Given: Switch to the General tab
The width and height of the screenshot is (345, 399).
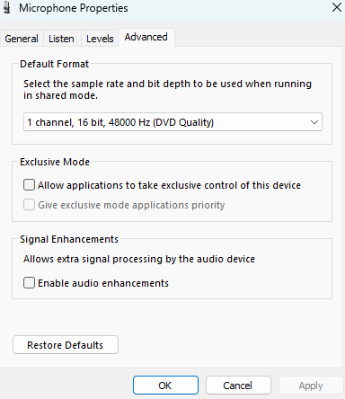Looking at the screenshot, I should [22, 39].
